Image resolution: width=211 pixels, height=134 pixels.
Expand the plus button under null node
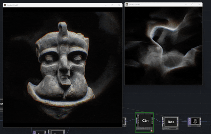tap(200, 126)
